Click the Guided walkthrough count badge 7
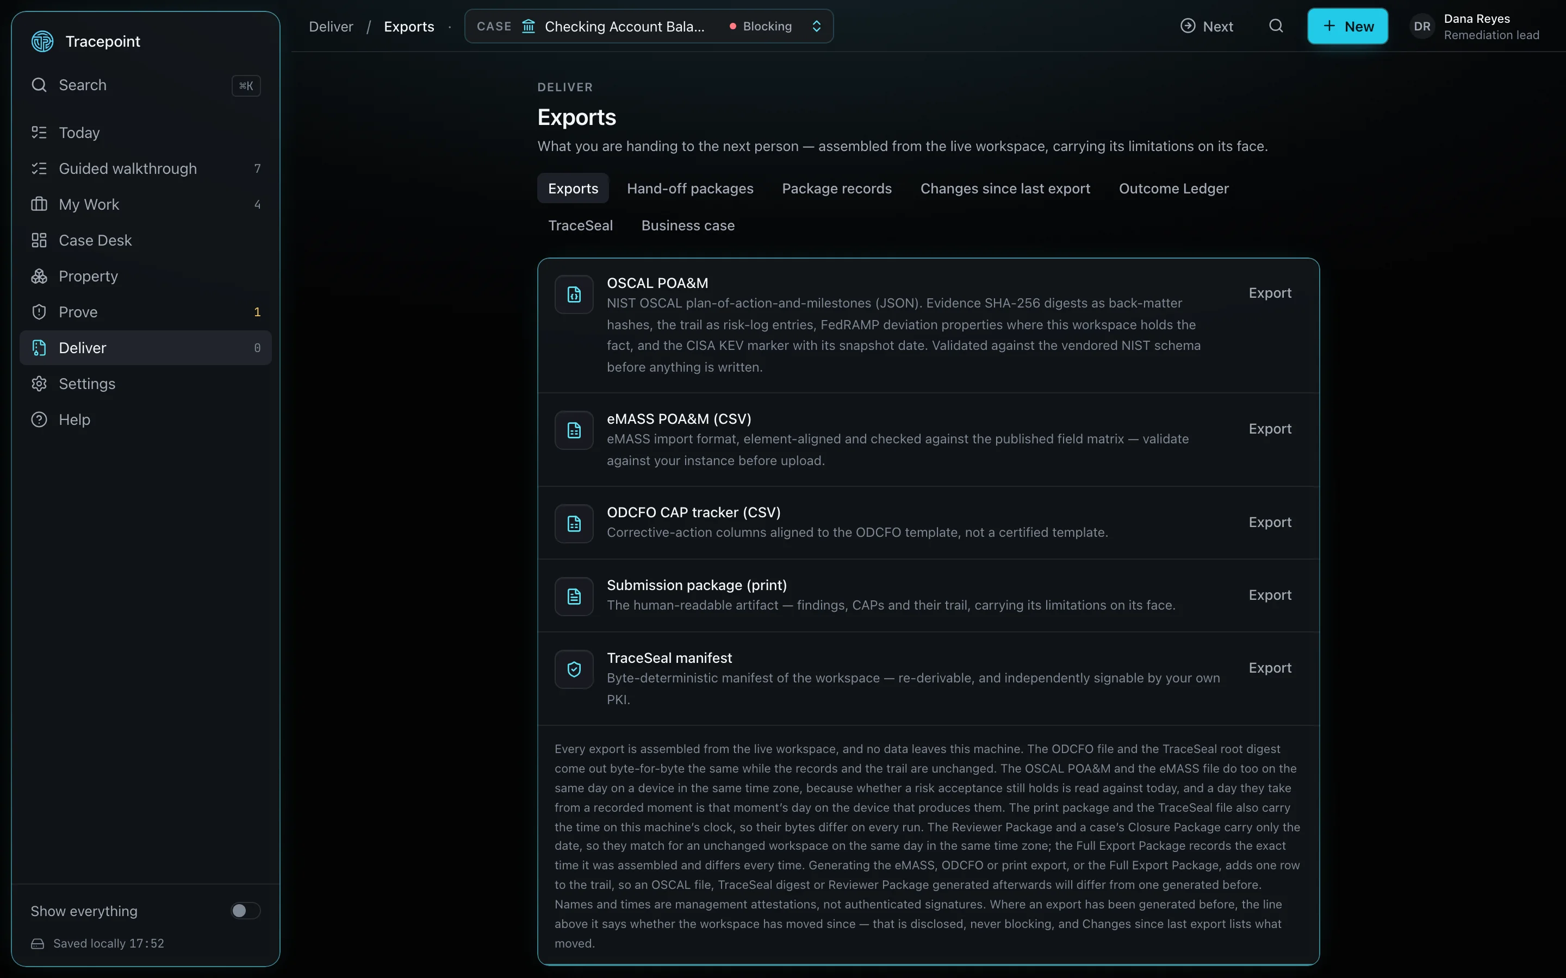The height and width of the screenshot is (978, 1566). (x=258, y=169)
